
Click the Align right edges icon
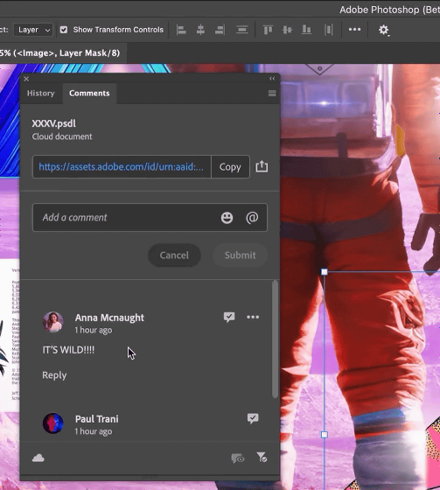(x=220, y=30)
